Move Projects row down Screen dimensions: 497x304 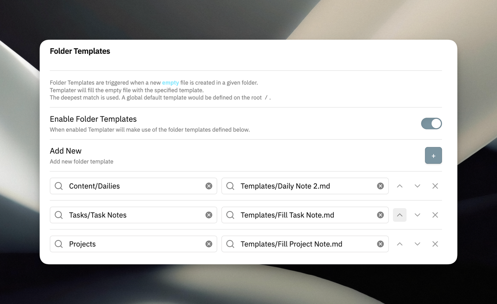pos(417,244)
